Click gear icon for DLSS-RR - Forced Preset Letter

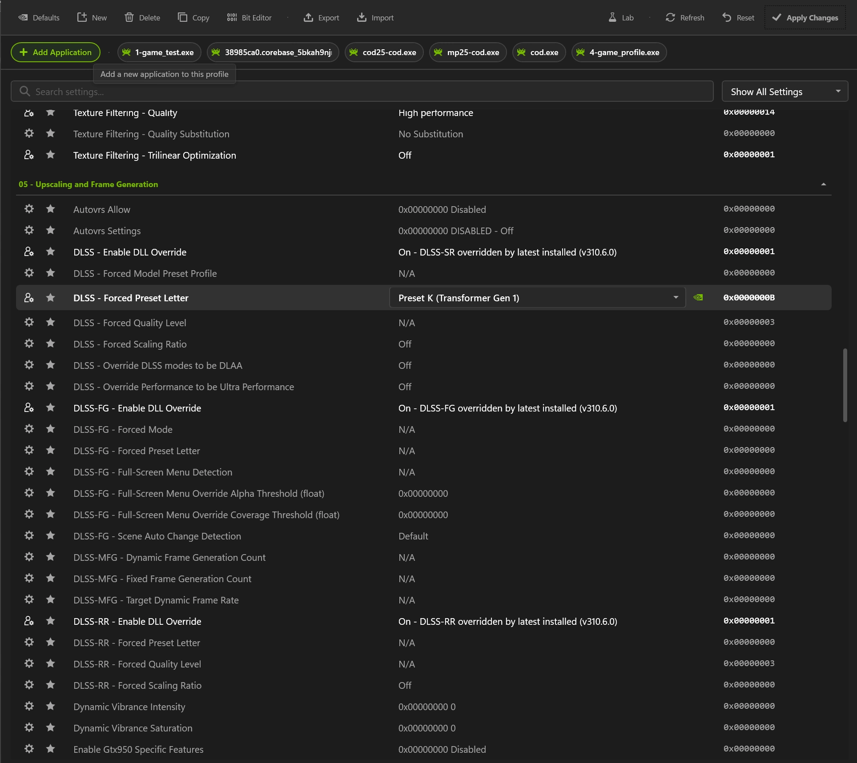click(29, 642)
